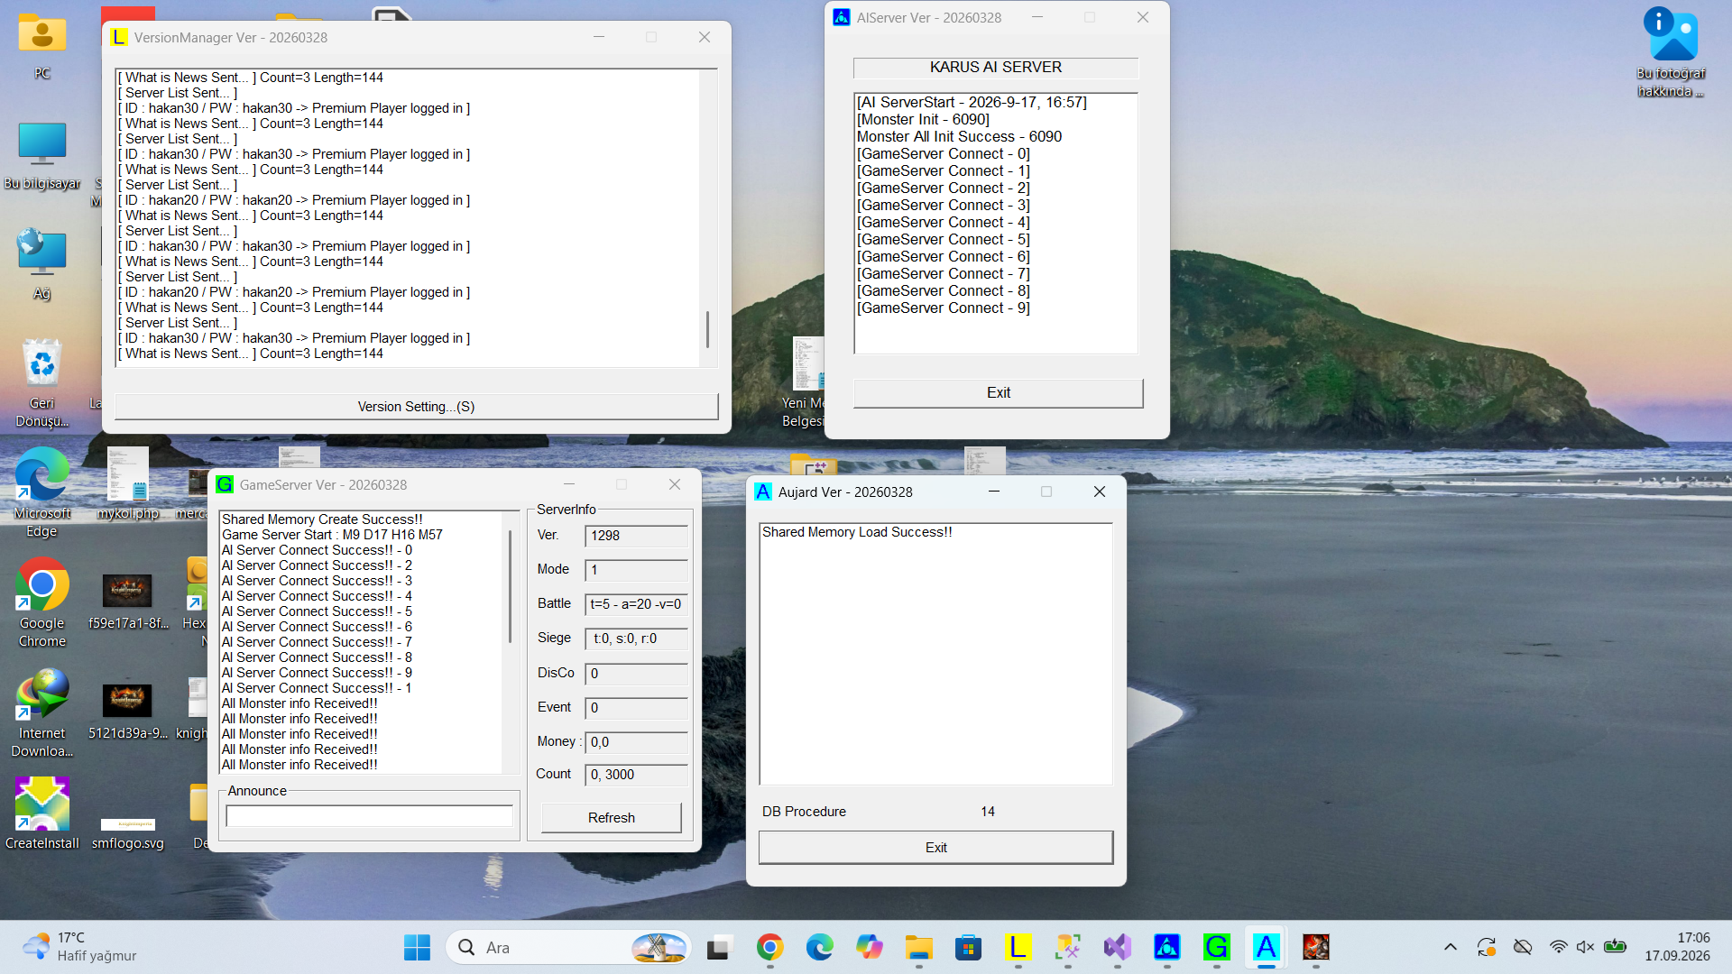Click Refresh button in GameServer window
The height and width of the screenshot is (974, 1732).
pyautogui.click(x=611, y=818)
